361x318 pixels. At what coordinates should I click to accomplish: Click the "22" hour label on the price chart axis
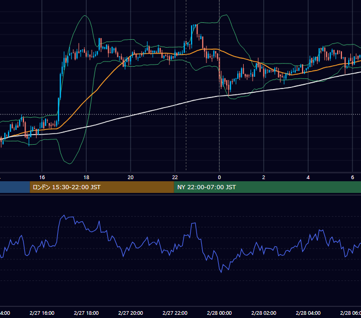pyautogui.click(x=175, y=178)
